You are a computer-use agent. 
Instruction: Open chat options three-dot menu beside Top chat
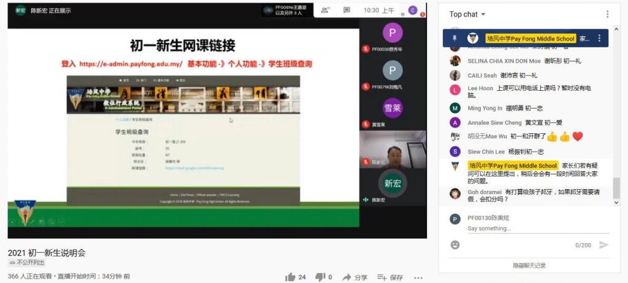coord(607,14)
